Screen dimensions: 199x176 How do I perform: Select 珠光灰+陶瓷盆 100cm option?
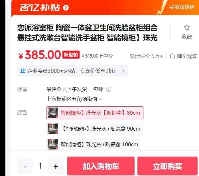click(x=94, y=145)
